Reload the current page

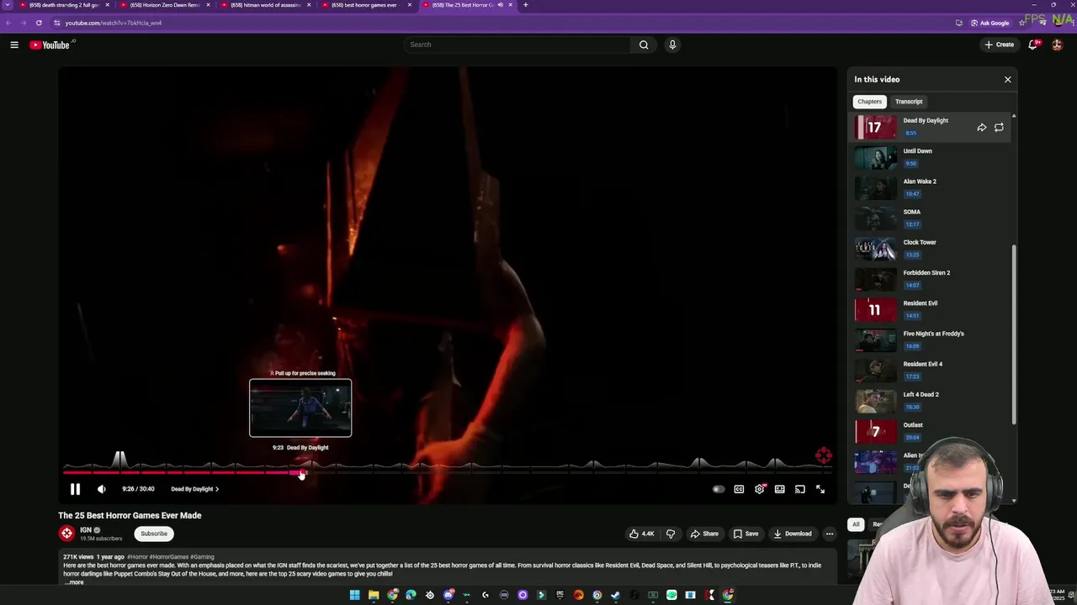tap(39, 23)
